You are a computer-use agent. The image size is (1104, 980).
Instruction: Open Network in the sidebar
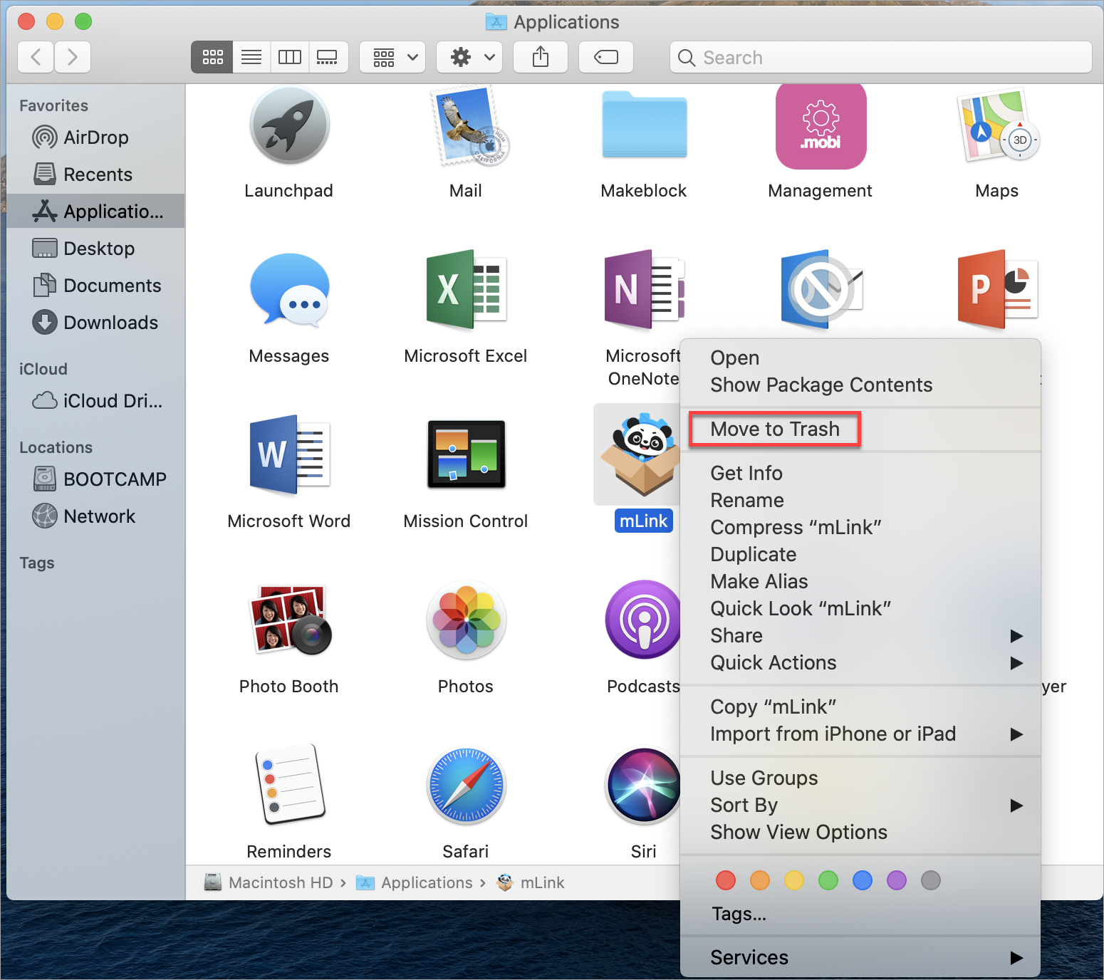(95, 516)
